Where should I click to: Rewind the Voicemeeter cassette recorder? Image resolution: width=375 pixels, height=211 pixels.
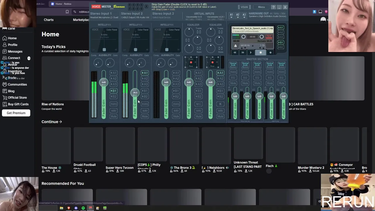point(235,52)
